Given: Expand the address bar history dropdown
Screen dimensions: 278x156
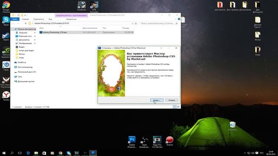Looking at the screenshot, I should click(x=132, y=23).
